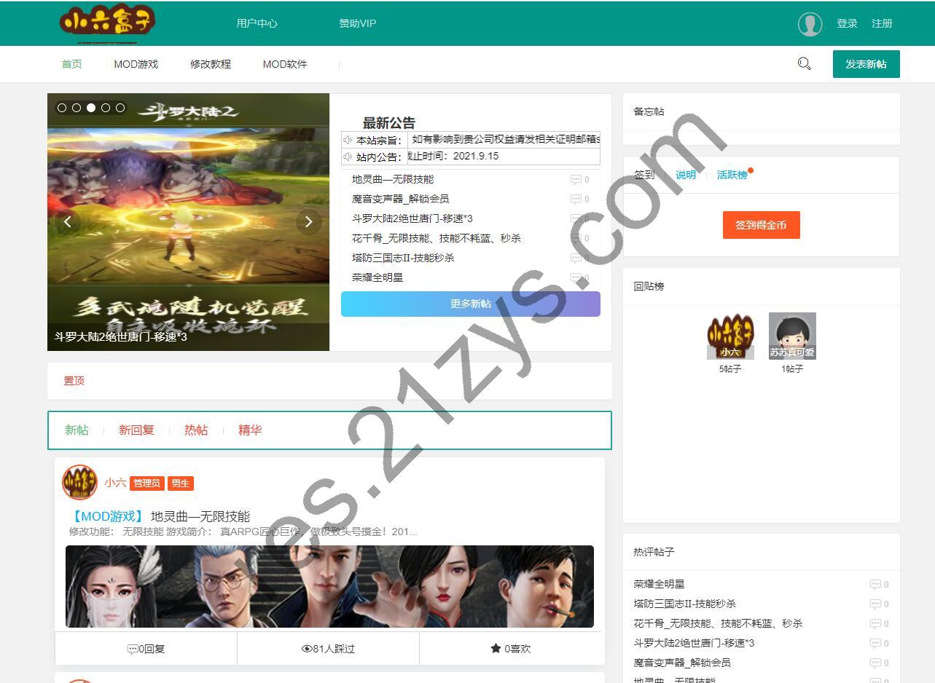Select the 活跃榜 tab in sidebar
This screenshot has height=683, width=935.
tap(732, 175)
